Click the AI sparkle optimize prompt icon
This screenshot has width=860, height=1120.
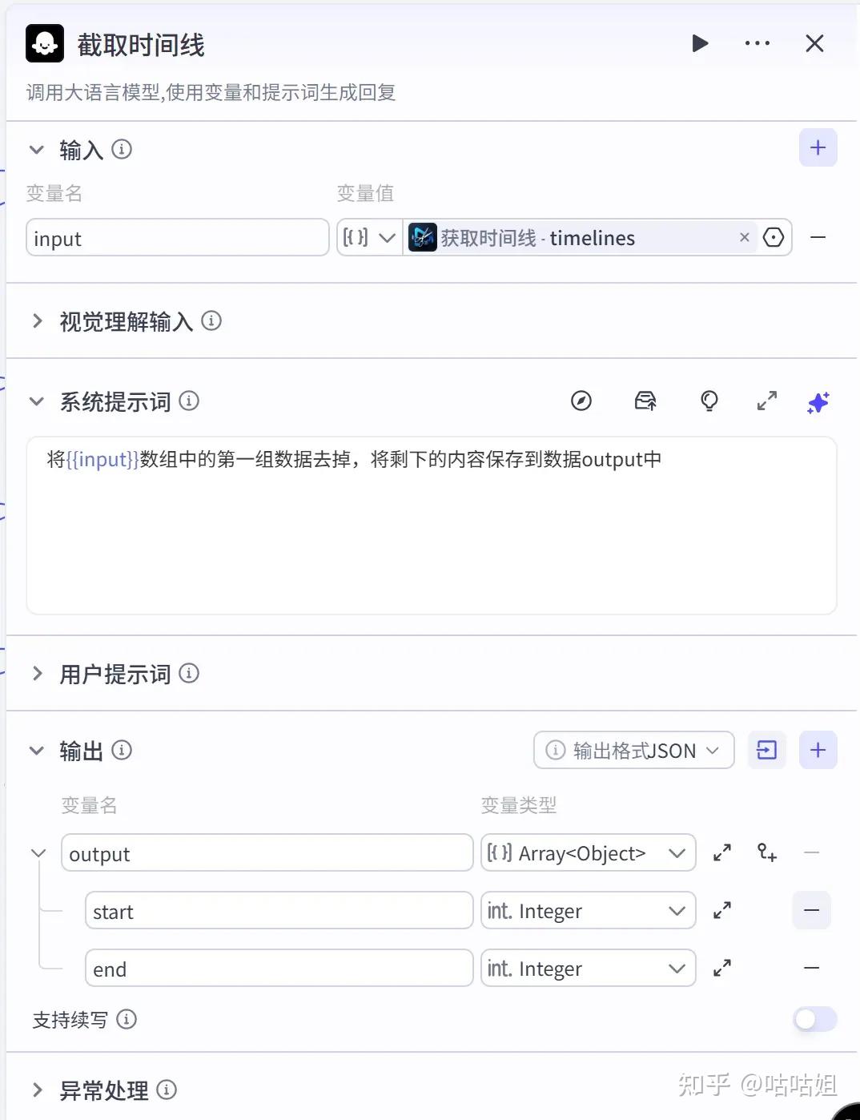[818, 402]
